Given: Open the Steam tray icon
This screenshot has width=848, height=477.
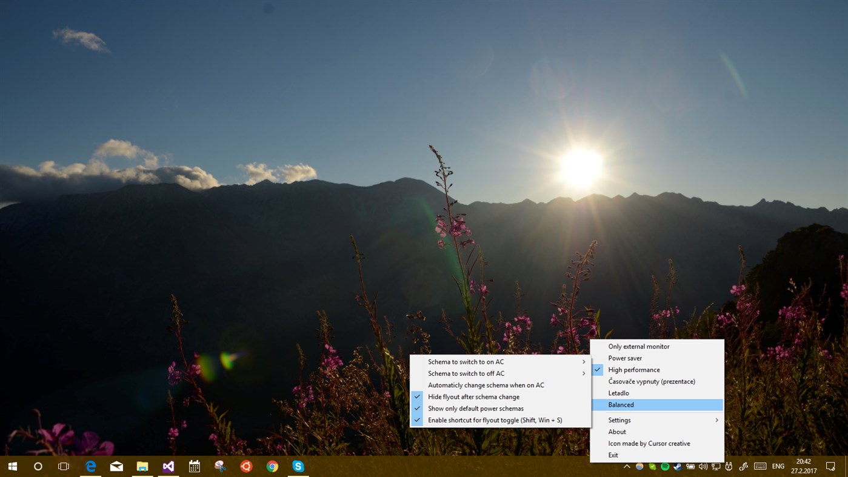Looking at the screenshot, I should click(677, 467).
